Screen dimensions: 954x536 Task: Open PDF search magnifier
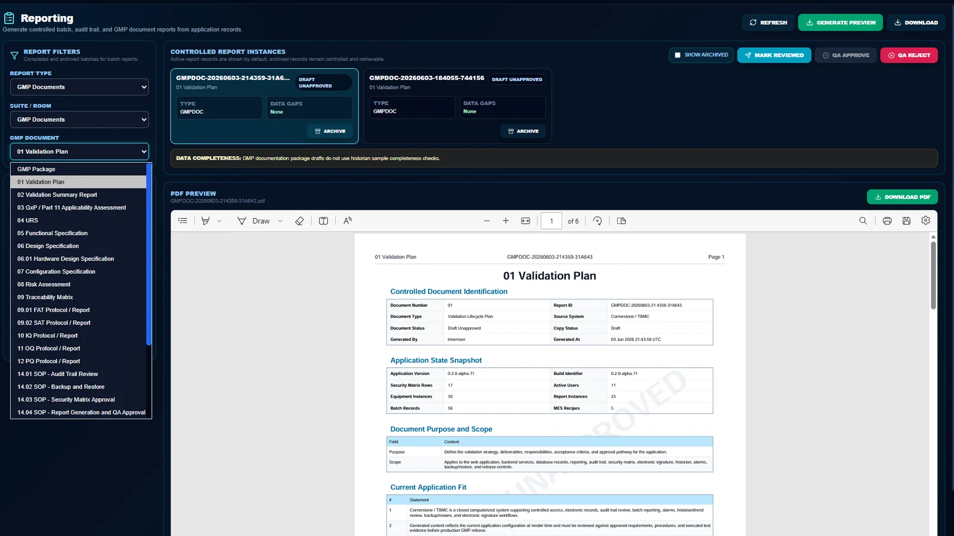click(863, 221)
